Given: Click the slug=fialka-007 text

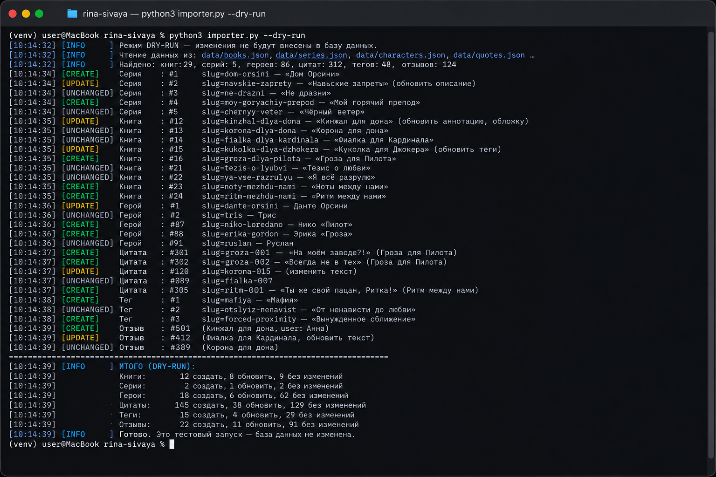Looking at the screenshot, I should 237,281.
